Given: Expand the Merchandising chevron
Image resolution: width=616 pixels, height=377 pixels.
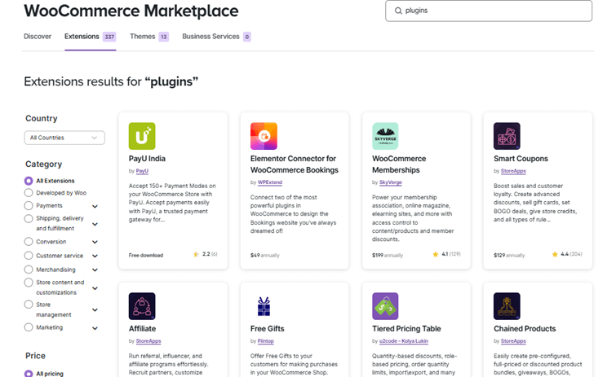Looking at the screenshot, I should coord(95,270).
